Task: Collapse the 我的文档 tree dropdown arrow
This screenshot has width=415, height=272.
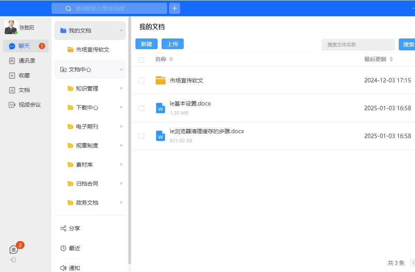Action: (121, 31)
